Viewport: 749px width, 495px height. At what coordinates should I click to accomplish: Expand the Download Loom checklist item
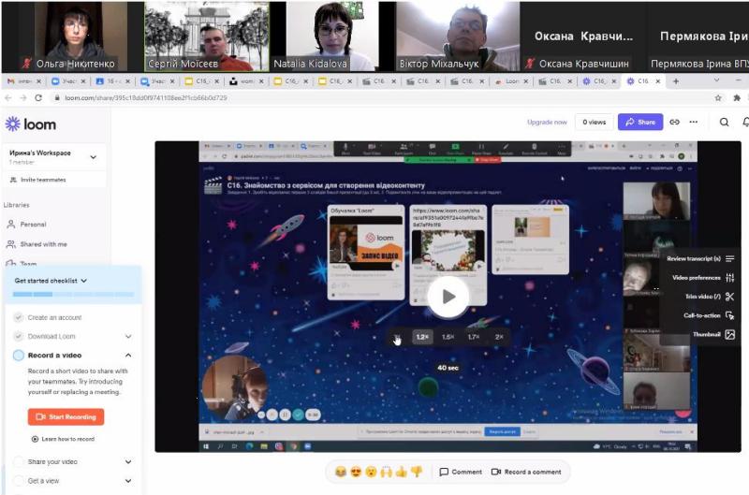128,336
